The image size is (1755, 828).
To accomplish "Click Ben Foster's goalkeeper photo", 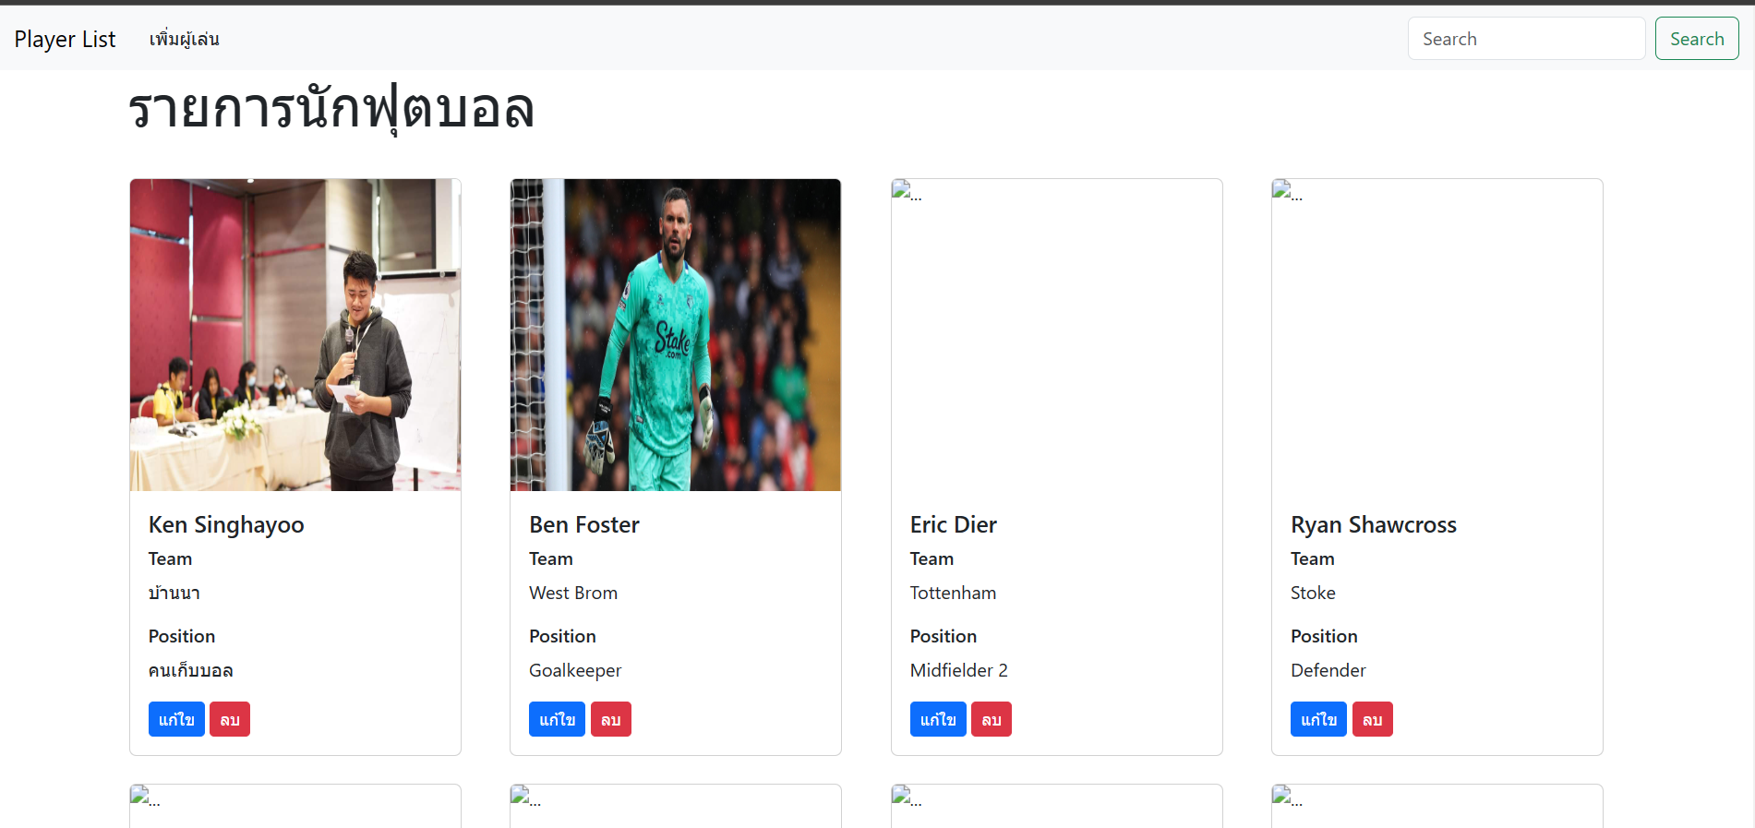I will click(x=676, y=335).
